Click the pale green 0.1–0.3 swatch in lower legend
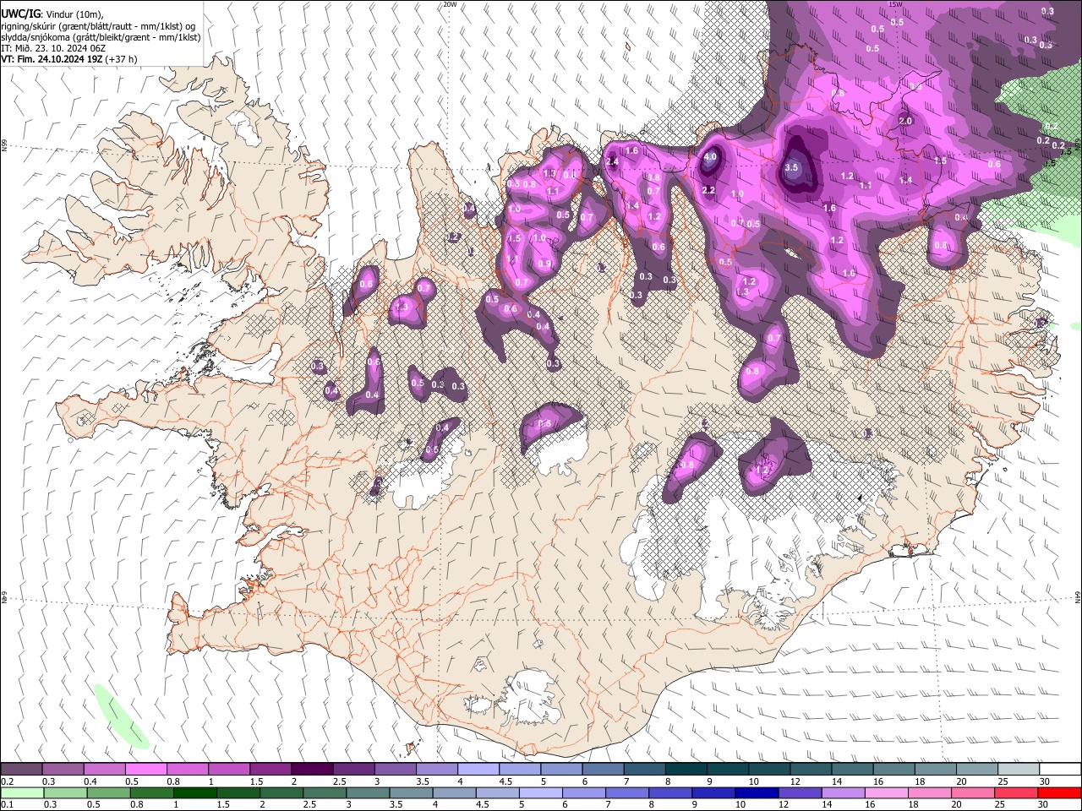This screenshot has width=1082, height=811. [x=22, y=792]
